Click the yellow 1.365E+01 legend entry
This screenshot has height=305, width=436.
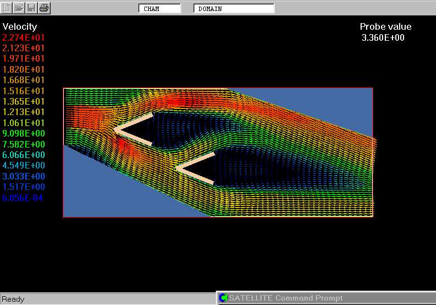click(x=24, y=102)
